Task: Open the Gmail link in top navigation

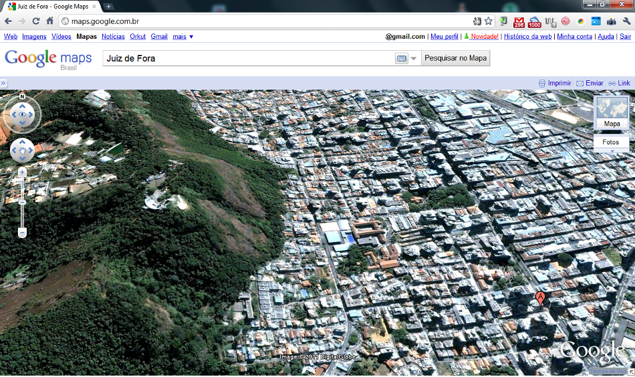Action: click(x=159, y=37)
